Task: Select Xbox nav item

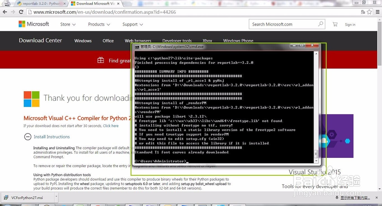Action: click(207, 41)
